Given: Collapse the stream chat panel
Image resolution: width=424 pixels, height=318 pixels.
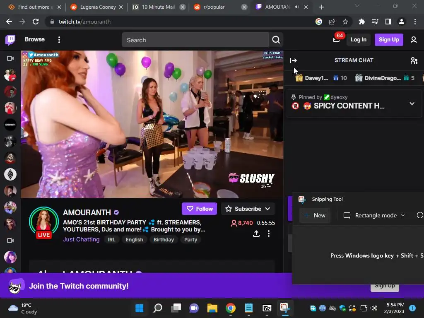Looking at the screenshot, I should 294,60.
